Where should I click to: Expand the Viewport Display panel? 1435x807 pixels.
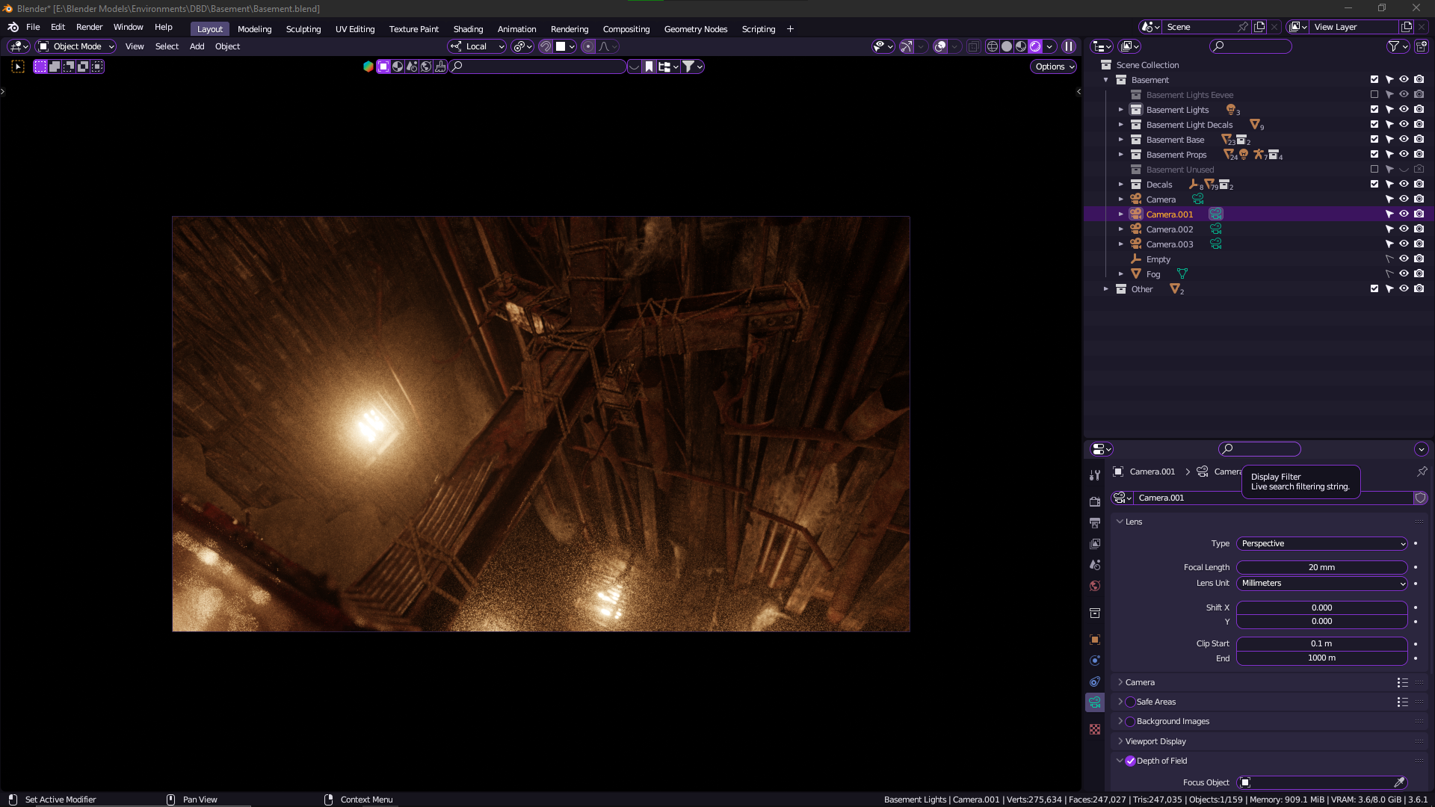click(x=1155, y=741)
